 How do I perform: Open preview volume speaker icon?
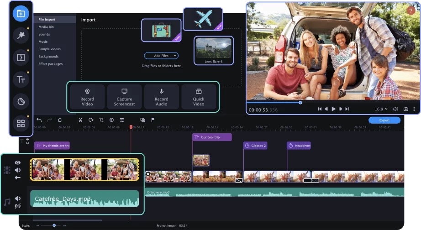[x=395, y=109]
